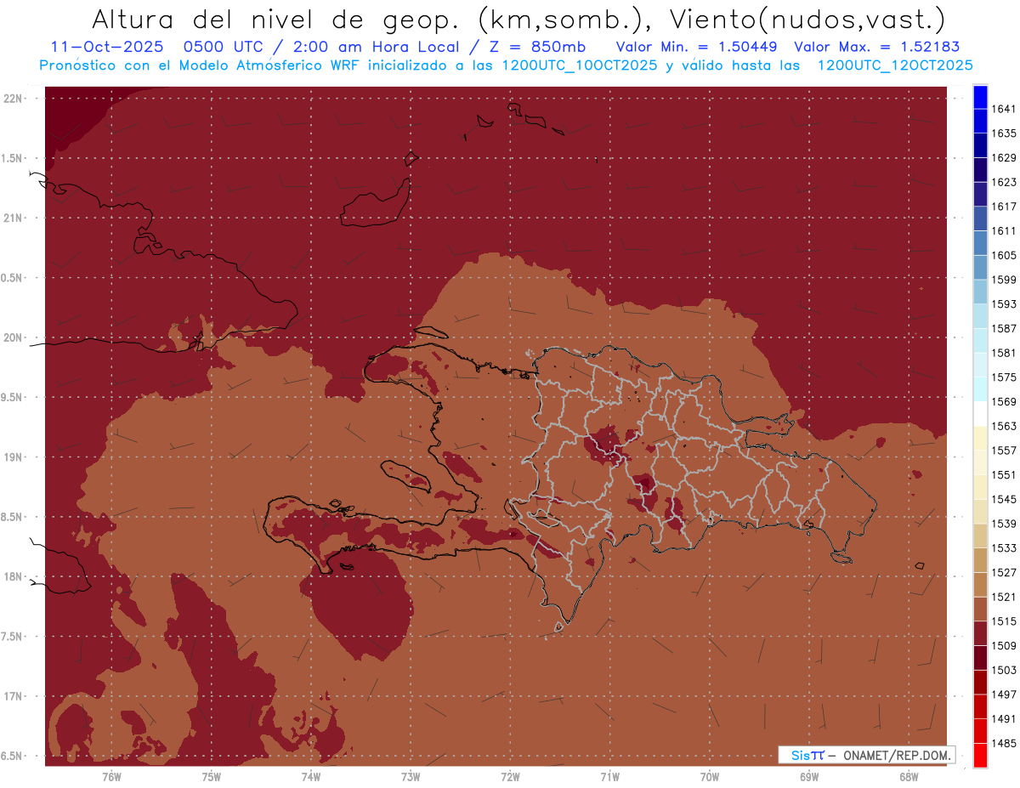Click the colorbar label 1527
The image size is (1020, 788).
tap(1004, 572)
